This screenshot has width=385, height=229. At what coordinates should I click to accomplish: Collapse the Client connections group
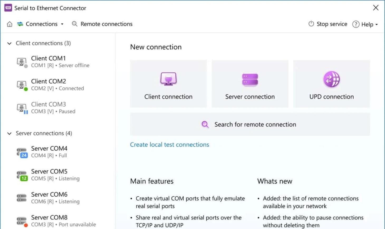pyautogui.click(x=9, y=43)
